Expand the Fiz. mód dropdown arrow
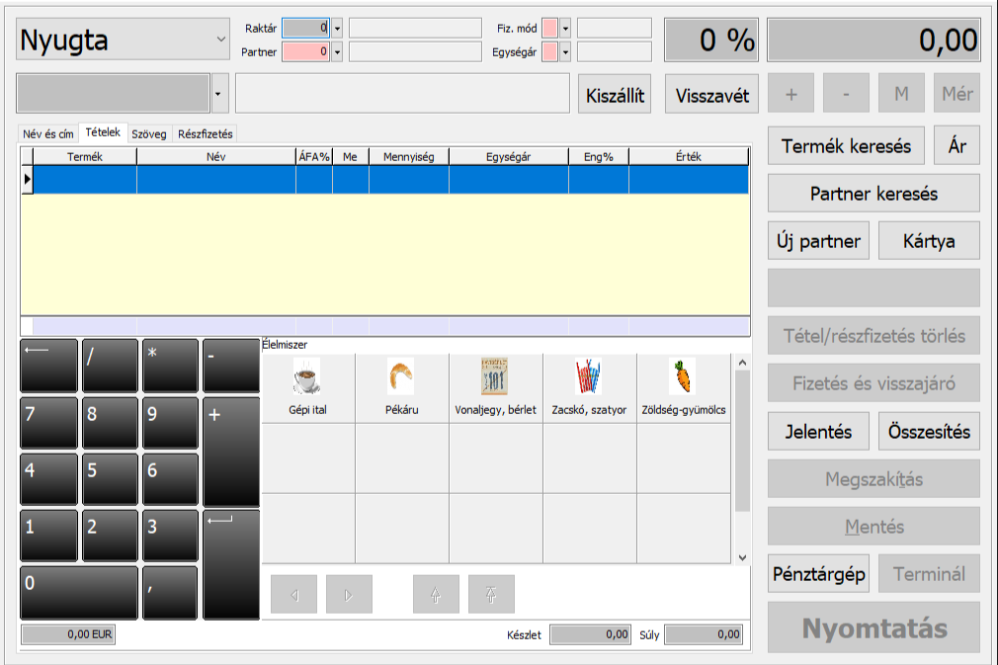Viewport: 998px width, 665px height. (x=565, y=29)
